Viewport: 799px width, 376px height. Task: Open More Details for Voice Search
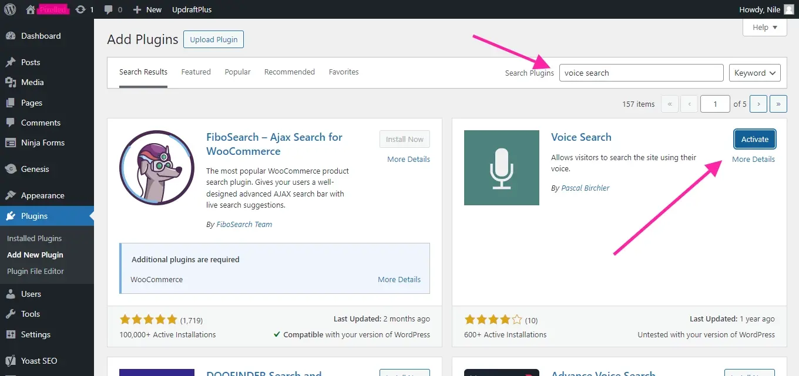pyautogui.click(x=754, y=160)
